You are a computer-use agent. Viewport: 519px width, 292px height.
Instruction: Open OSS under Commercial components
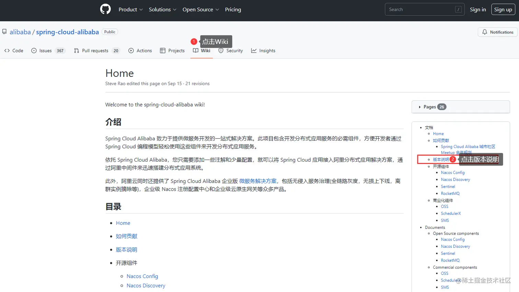pos(445,273)
